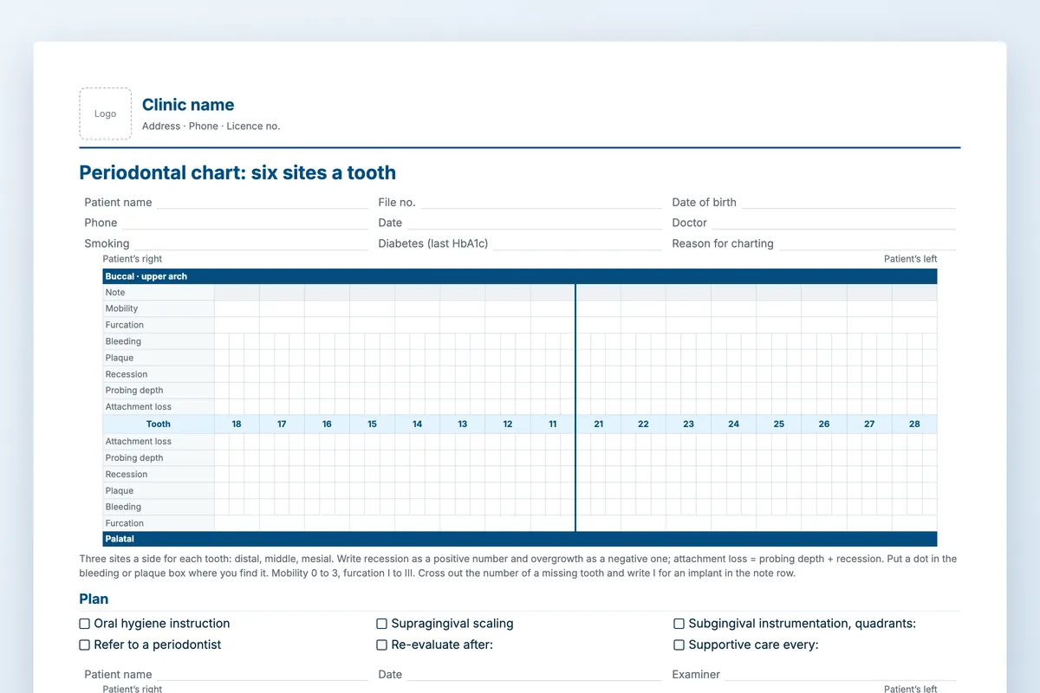
Task: Select tooth number 15 cell
Action: [372, 424]
